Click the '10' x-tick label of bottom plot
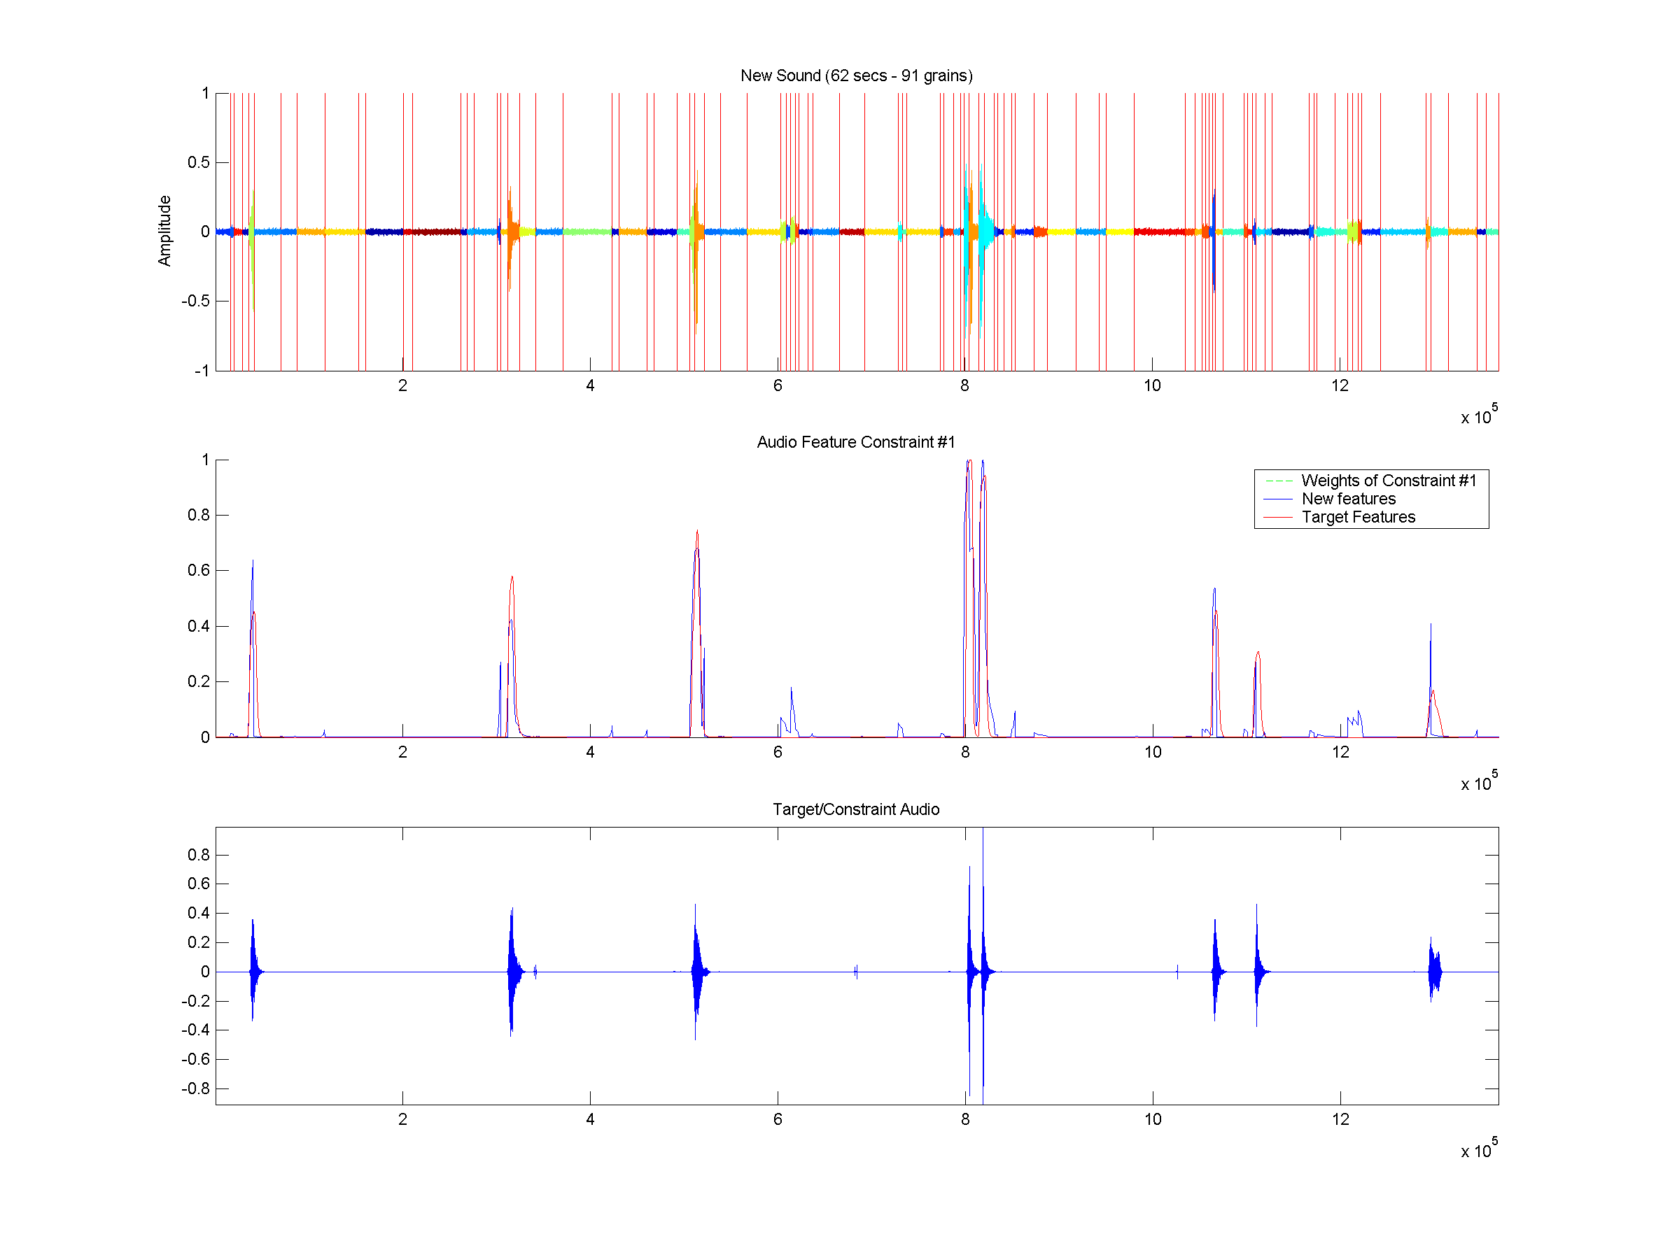The width and height of the screenshot is (1656, 1241). pyautogui.click(x=1152, y=1120)
